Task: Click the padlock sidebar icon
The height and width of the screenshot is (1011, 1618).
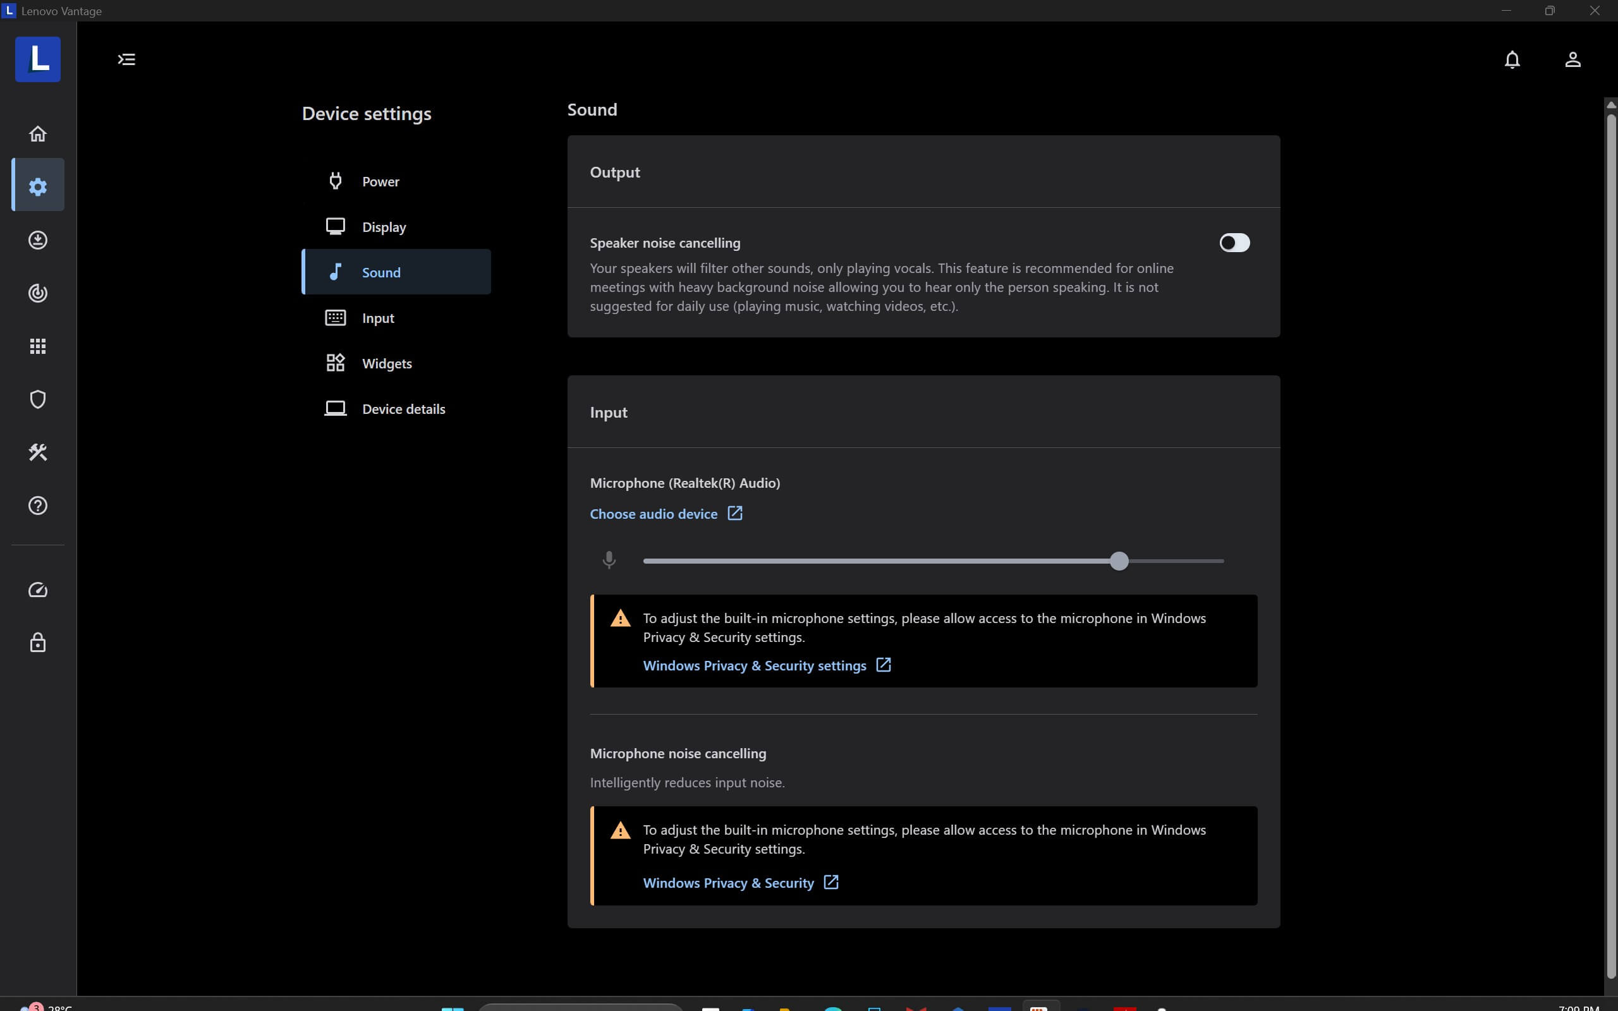Action: (x=37, y=643)
